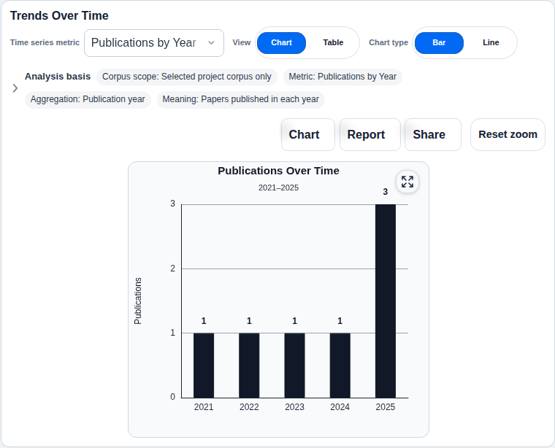Select Bar chart type

click(439, 43)
